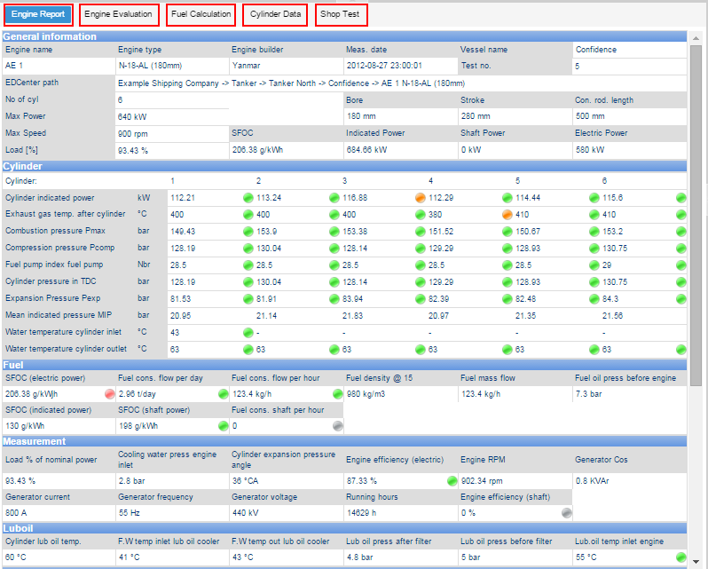Viewport: 708px width, 569px height.
Task: Click the green Lub.oil temp inlet engine indicator
Action: [680, 557]
